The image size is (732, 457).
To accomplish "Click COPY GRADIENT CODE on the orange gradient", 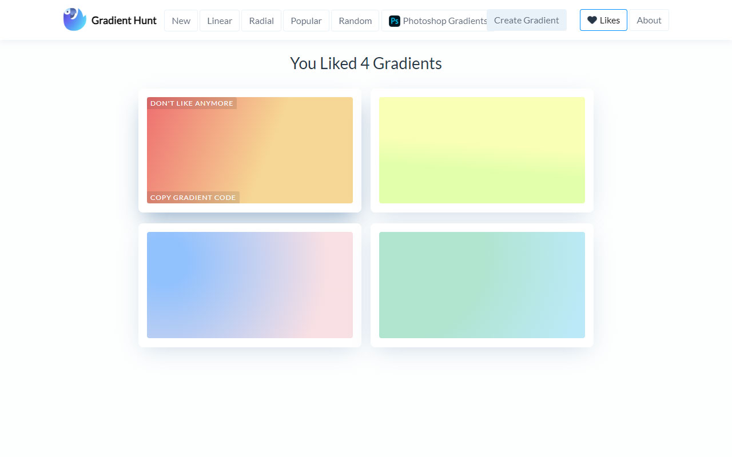I will point(193,197).
